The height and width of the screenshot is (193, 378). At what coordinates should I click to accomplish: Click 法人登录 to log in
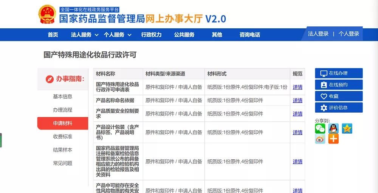pos(318,34)
